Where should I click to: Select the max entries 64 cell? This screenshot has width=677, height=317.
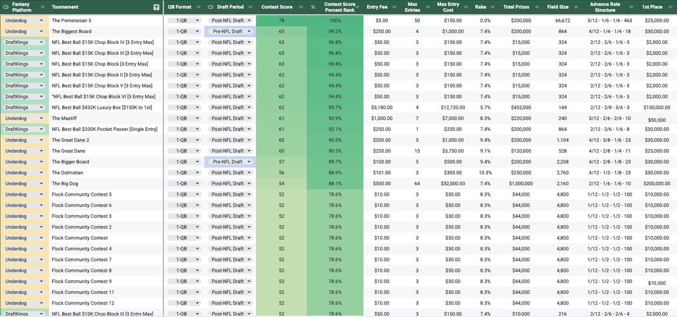click(x=417, y=183)
